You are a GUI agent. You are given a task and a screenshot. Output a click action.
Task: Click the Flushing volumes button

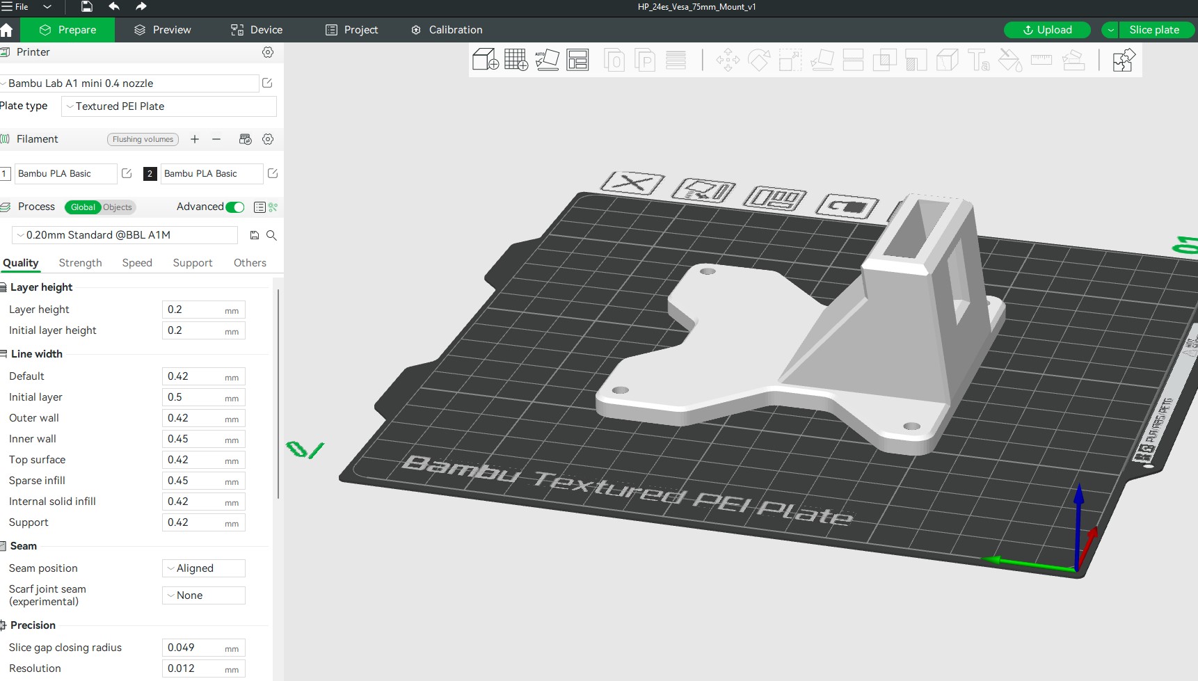143,139
